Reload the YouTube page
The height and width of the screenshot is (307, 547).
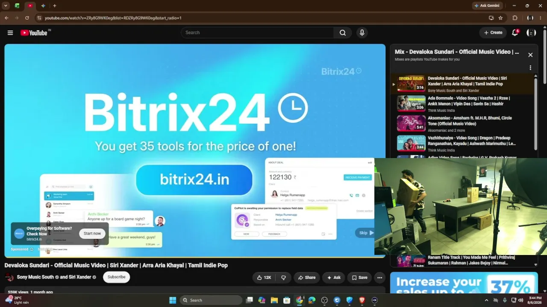point(27,18)
